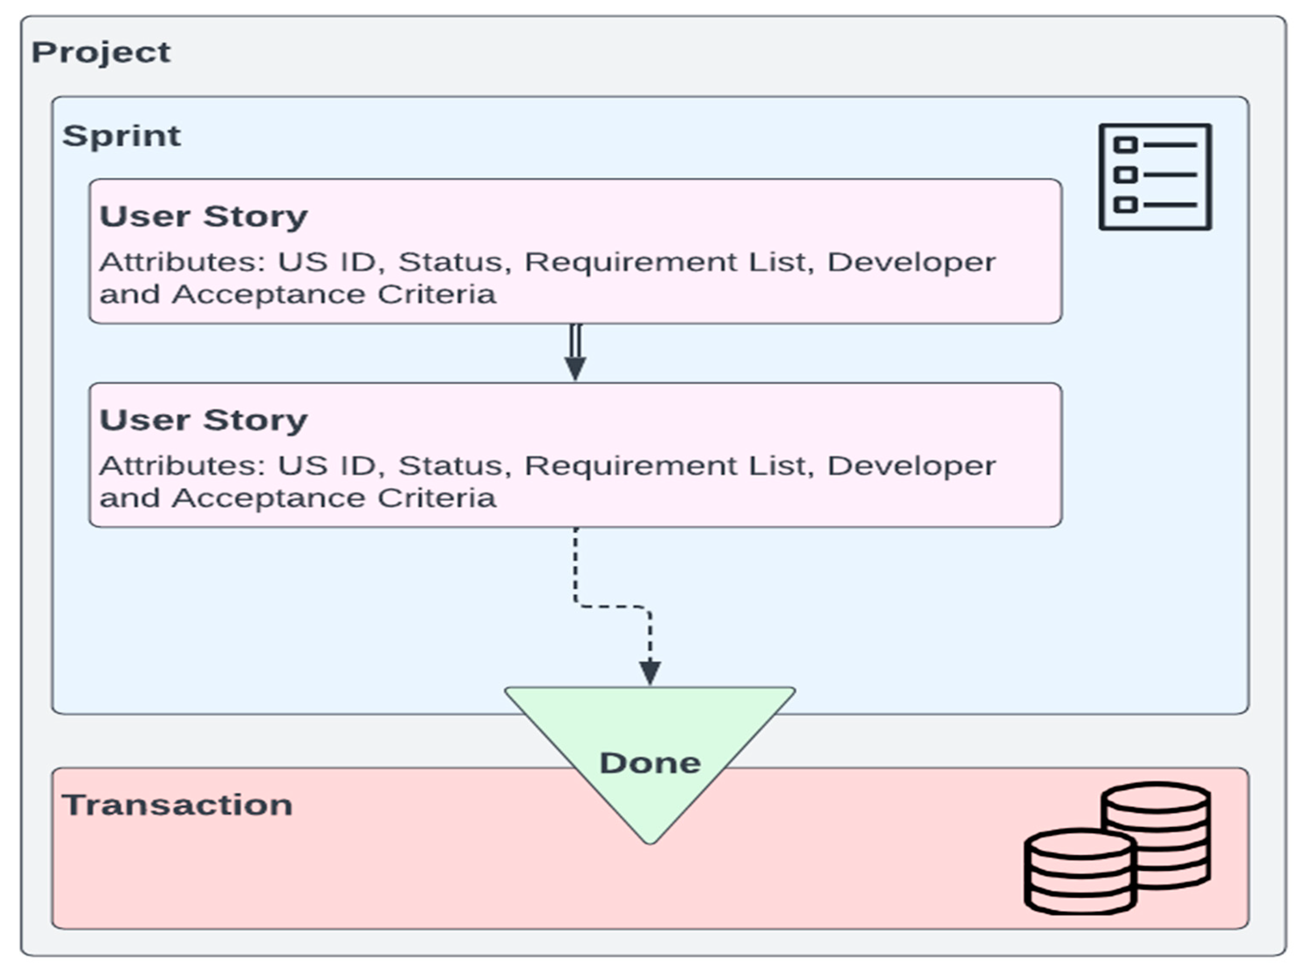This screenshot has width=1303, height=972.
Task: Select the Sprint title label
Action: pyautogui.click(x=121, y=136)
